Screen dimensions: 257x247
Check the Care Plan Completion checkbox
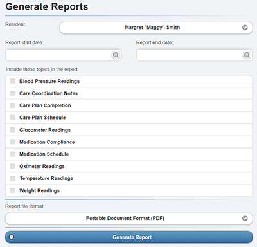(x=13, y=105)
